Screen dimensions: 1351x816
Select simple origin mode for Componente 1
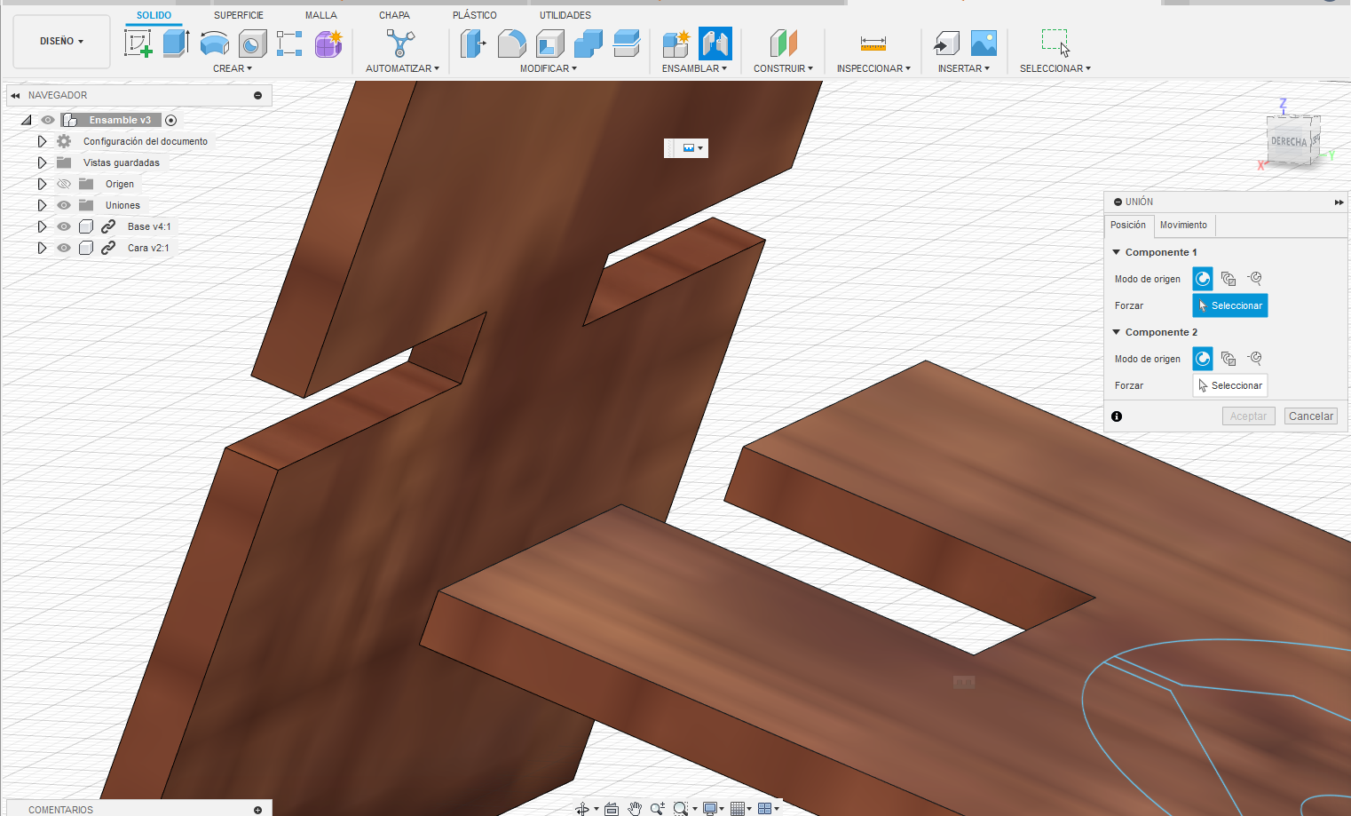(x=1203, y=279)
